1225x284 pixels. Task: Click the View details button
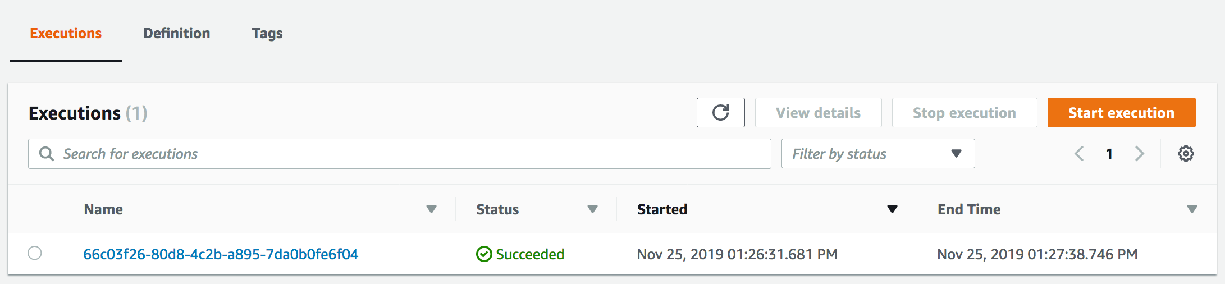pyautogui.click(x=818, y=113)
